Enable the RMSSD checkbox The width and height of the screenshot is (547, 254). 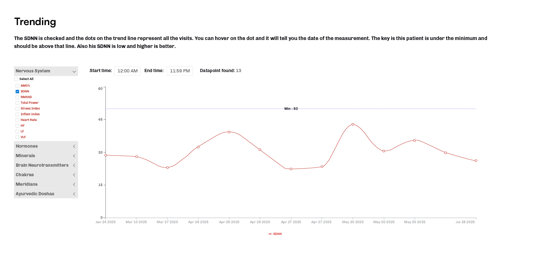coord(17,97)
